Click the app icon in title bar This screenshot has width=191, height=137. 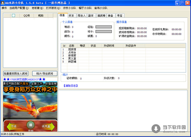coord(3,3)
